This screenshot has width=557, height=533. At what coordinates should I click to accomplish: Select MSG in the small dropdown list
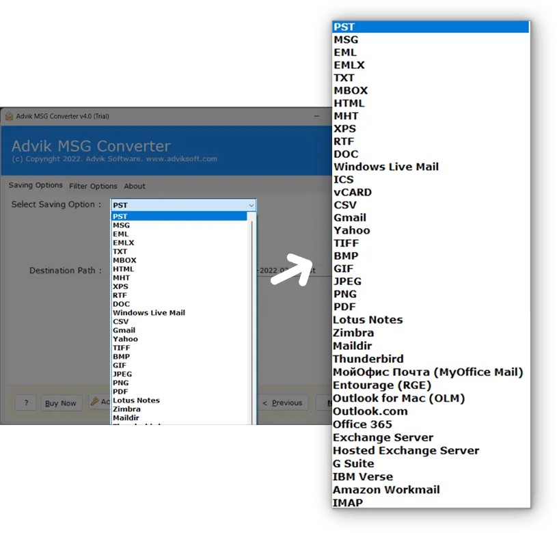tap(121, 225)
